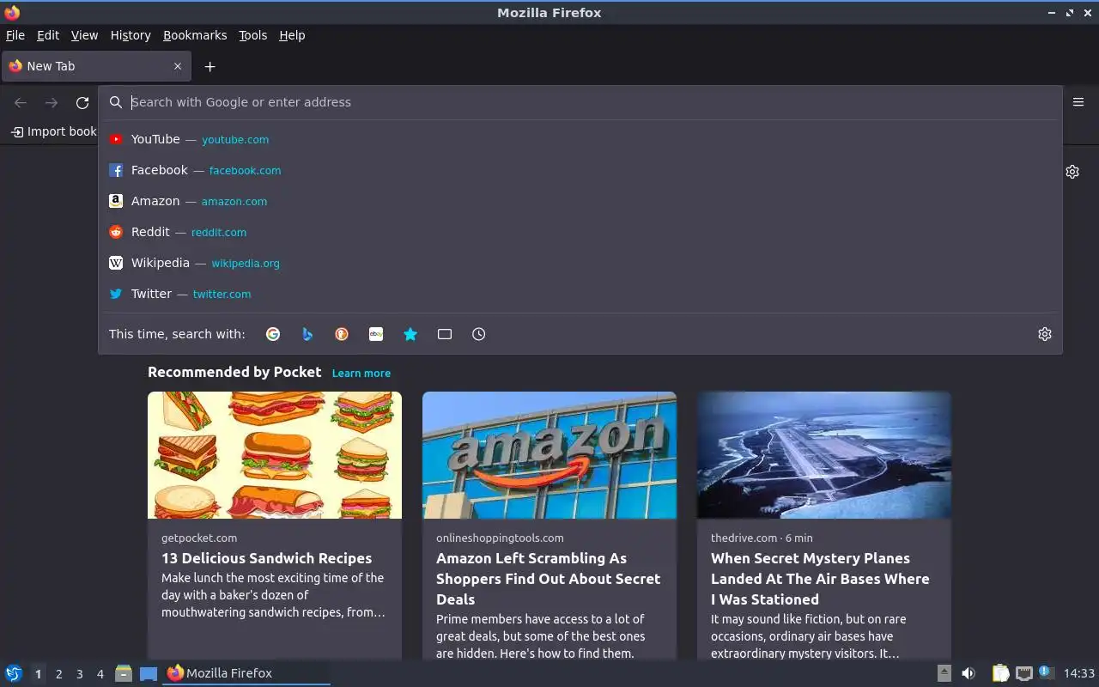The width and height of the screenshot is (1099, 687).
Task: Click the magnifier icon in address bar
Action: pos(116,102)
